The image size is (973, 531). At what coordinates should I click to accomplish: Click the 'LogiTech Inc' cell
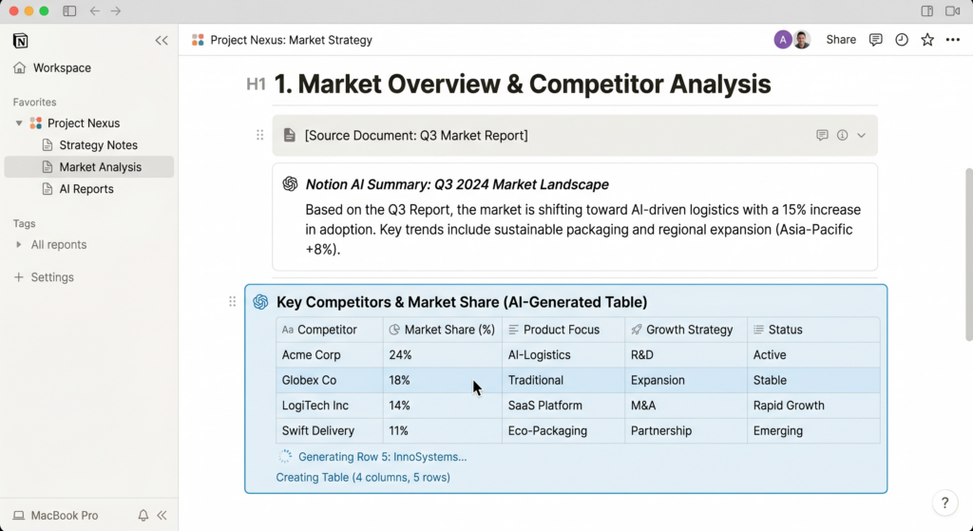(x=330, y=406)
